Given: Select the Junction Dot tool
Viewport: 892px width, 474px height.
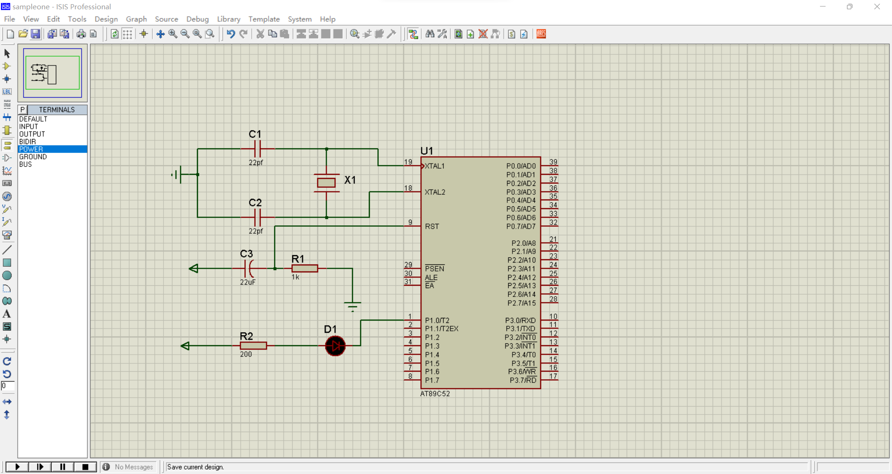Looking at the screenshot, I should tap(7, 79).
